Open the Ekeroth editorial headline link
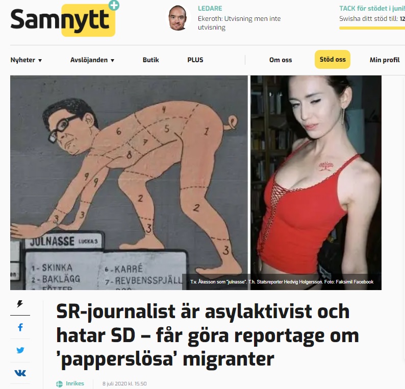 pyautogui.click(x=239, y=23)
